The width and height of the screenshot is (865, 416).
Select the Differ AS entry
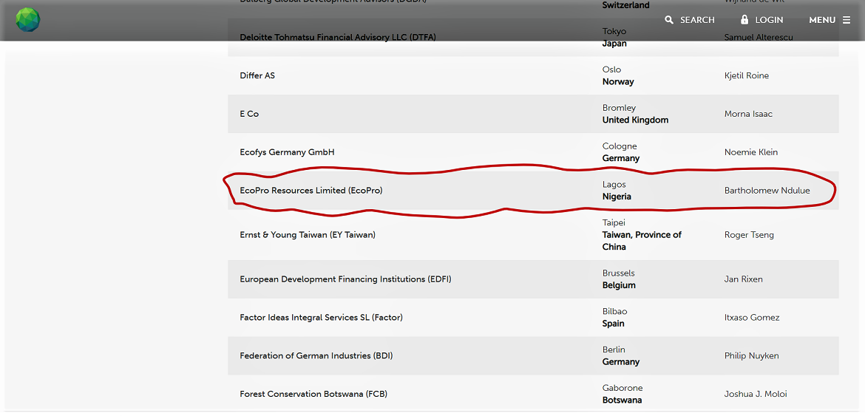[x=257, y=75]
